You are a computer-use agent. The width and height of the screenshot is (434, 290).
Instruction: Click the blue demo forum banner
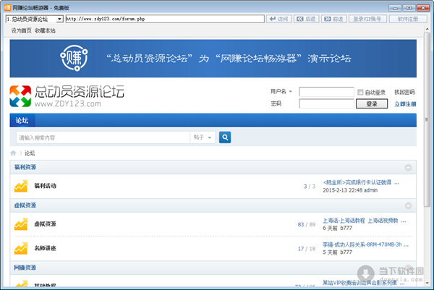click(x=213, y=59)
